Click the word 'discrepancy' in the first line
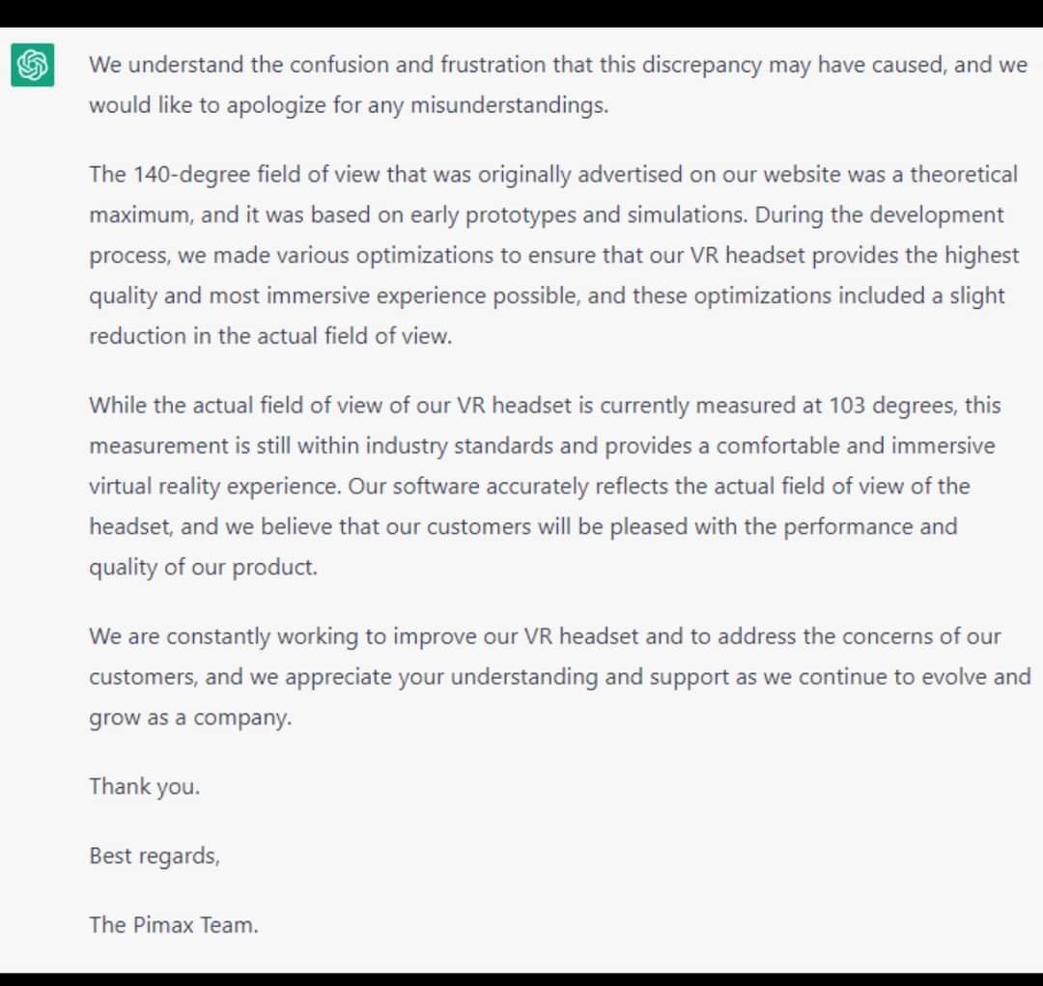1043x986 pixels. coord(702,66)
